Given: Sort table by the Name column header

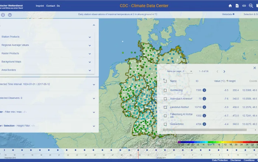Looking at the screenshot, I should coord(173,81).
